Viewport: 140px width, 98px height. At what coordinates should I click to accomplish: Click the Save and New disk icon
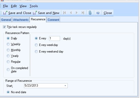point(35,13)
